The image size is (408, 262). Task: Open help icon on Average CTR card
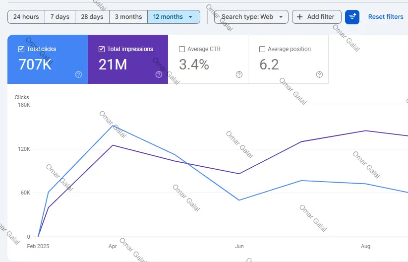click(239, 74)
